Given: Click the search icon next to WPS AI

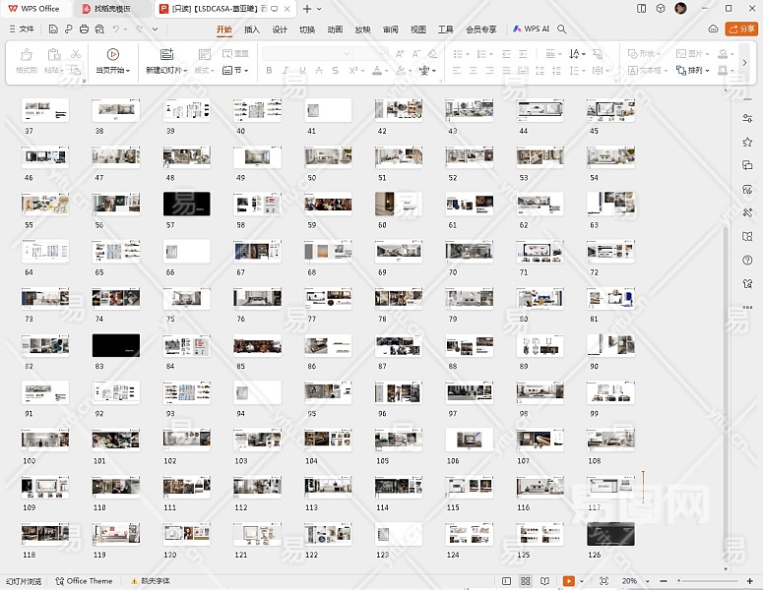Looking at the screenshot, I should tap(562, 29).
